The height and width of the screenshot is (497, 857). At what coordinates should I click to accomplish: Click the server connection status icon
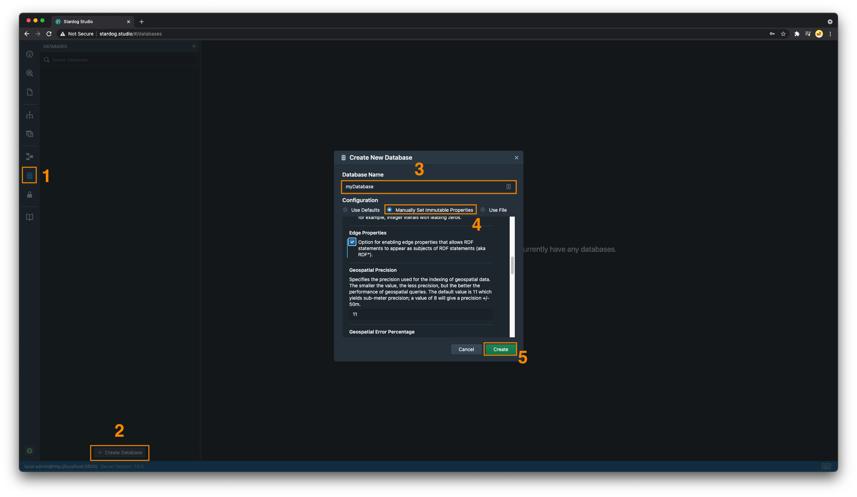pyautogui.click(x=30, y=451)
